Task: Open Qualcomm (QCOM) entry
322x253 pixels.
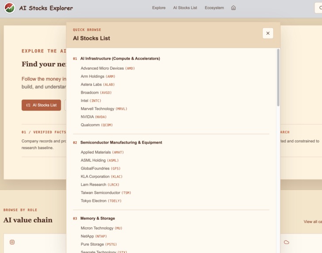Action: click(x=96, y=125)
